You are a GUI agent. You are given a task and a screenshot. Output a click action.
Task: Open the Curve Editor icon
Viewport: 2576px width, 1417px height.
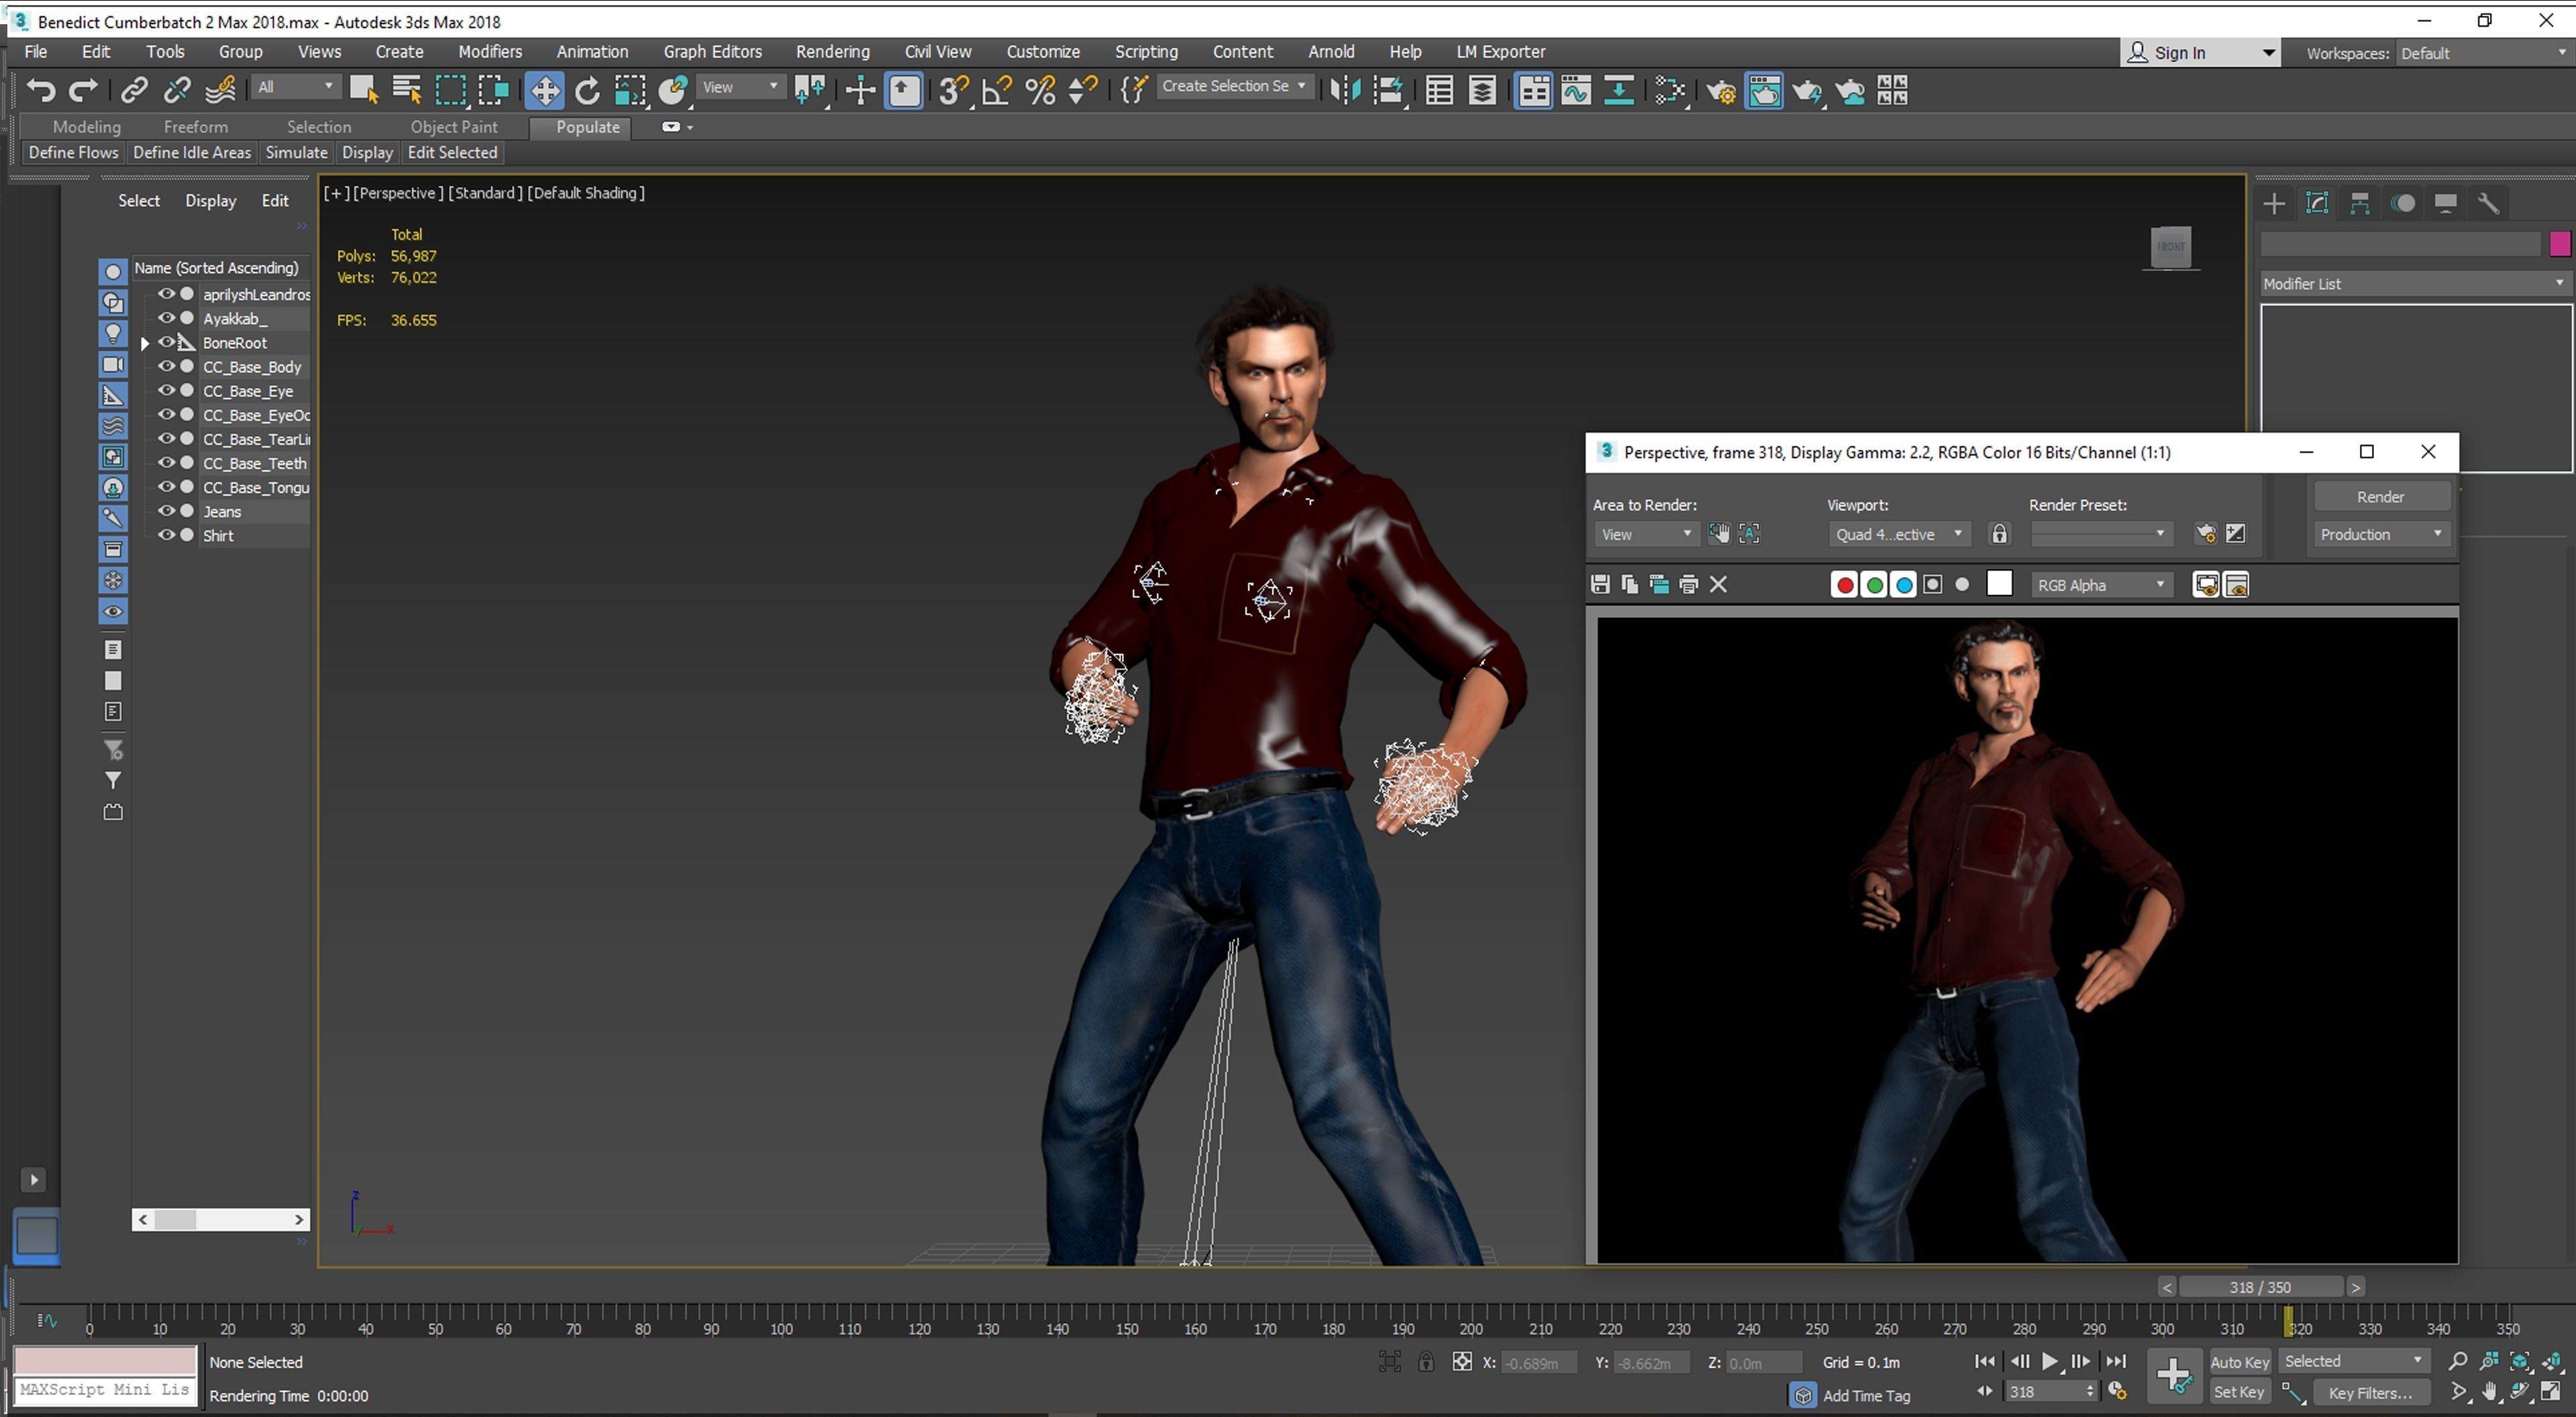[x=1576, y=91]
